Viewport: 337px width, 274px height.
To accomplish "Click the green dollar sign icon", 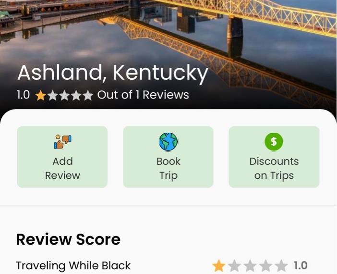I will (x=274, y=142).
